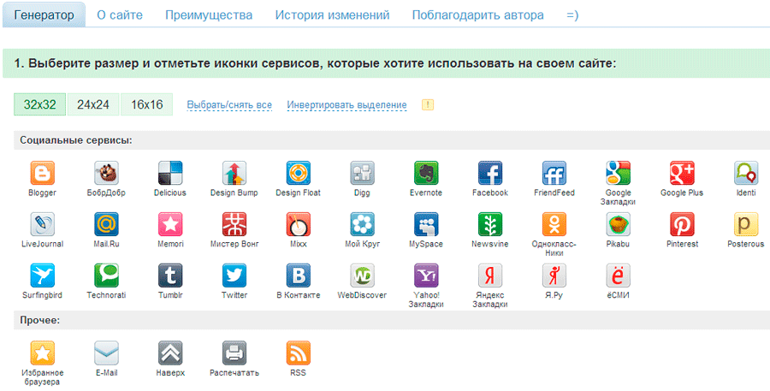The image size is (770, 391).
Task: Select the Identi icon
Action: 746,173
